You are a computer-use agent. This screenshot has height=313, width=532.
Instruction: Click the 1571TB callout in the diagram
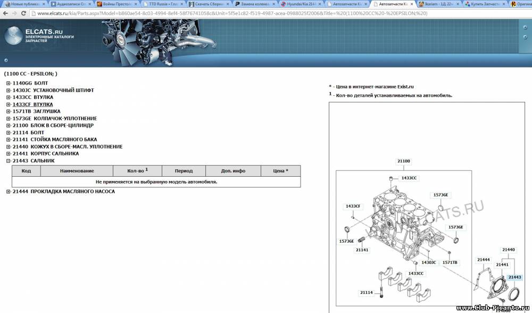[450, 262]
